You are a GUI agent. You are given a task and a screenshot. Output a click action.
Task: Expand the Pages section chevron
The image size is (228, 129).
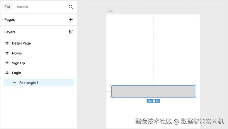click(x=2, y=20)
